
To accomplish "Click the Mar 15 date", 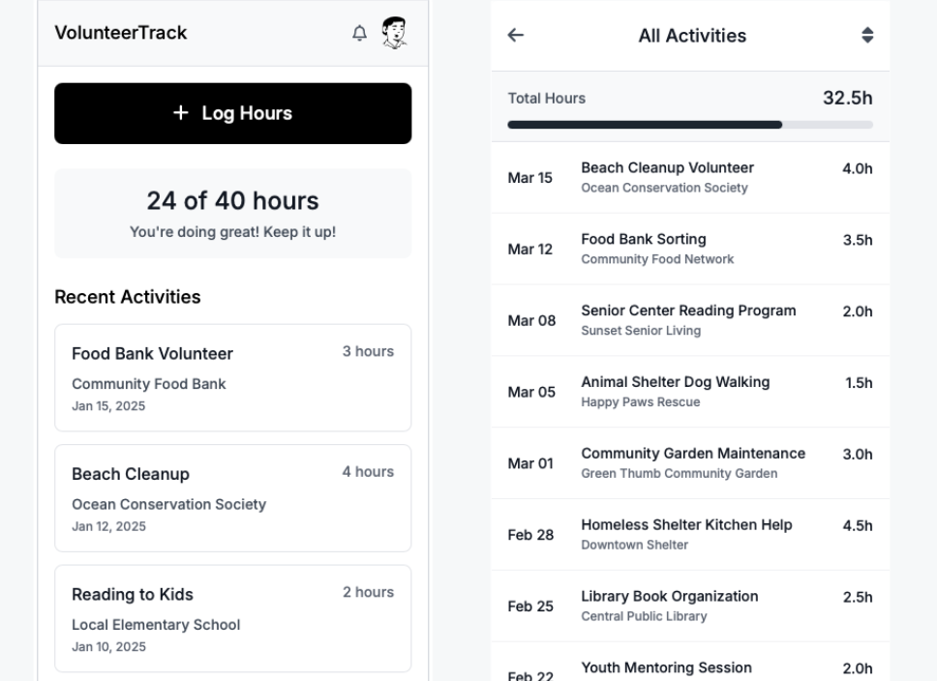I will (530, 178).
